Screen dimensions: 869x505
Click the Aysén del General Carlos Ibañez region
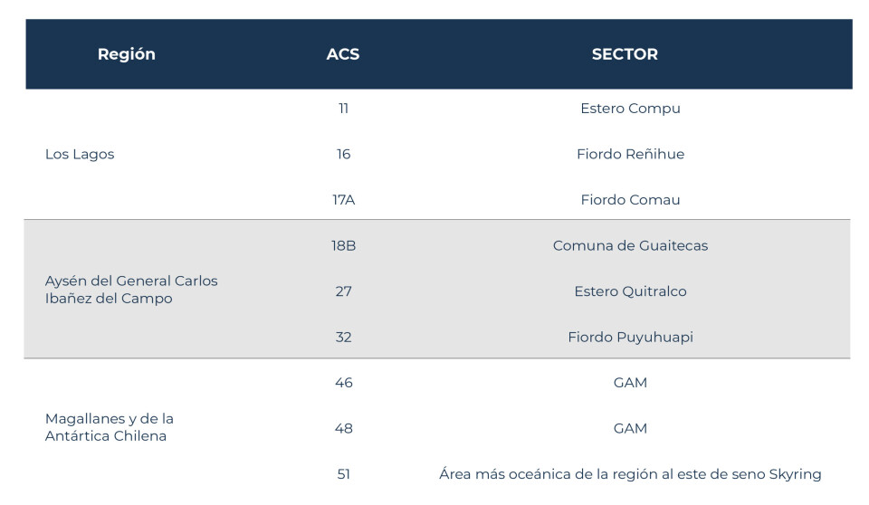131,290
